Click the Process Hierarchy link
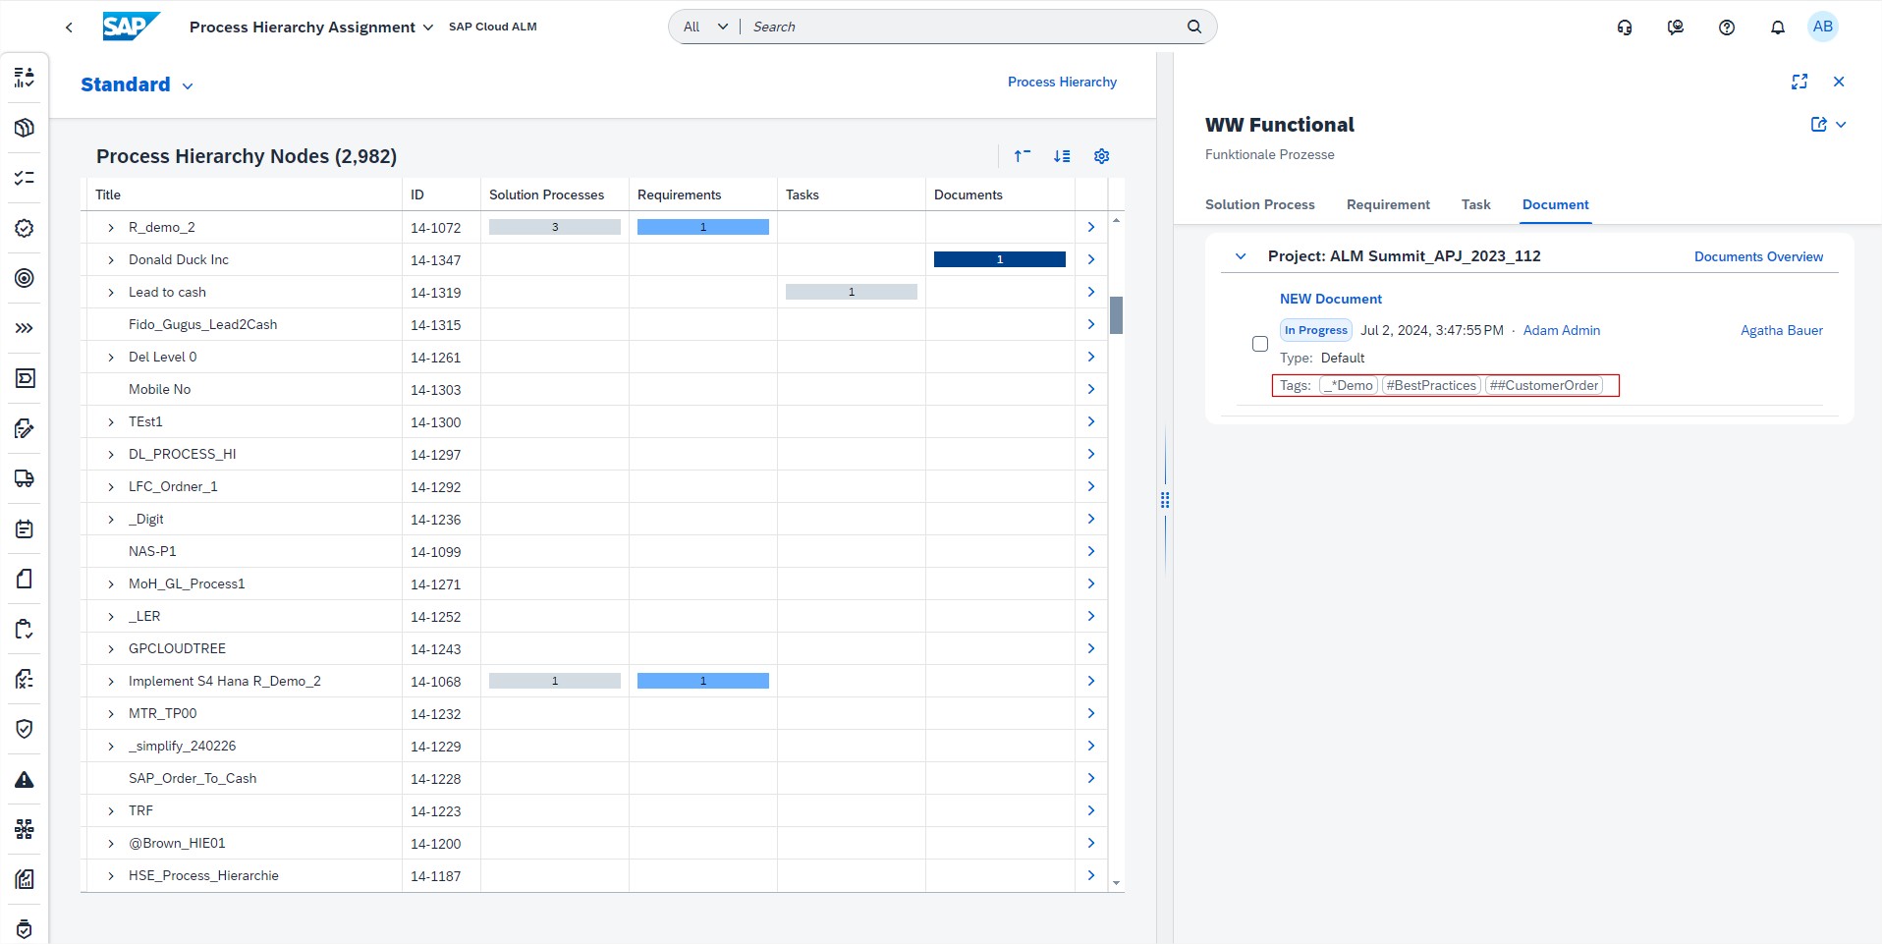This screenshot has height=944, width=1882. pos(1061,83)
